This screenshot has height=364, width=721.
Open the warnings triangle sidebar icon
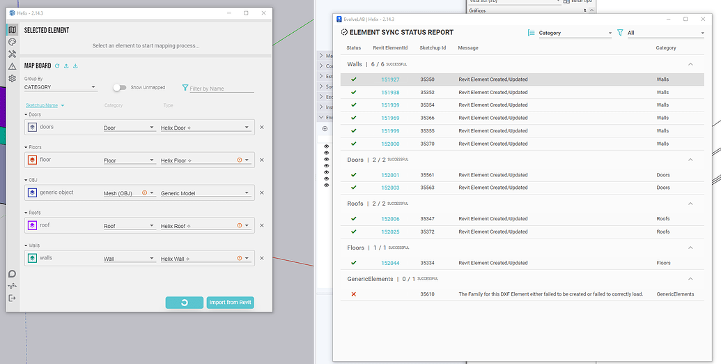coord(12,66)
